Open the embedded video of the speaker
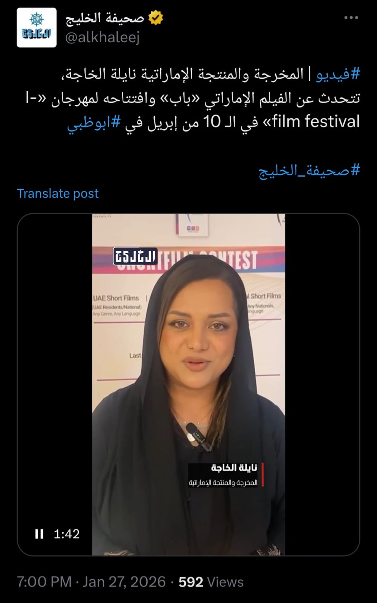The width and height of the screenshot is (377, 603). point(188,384)
